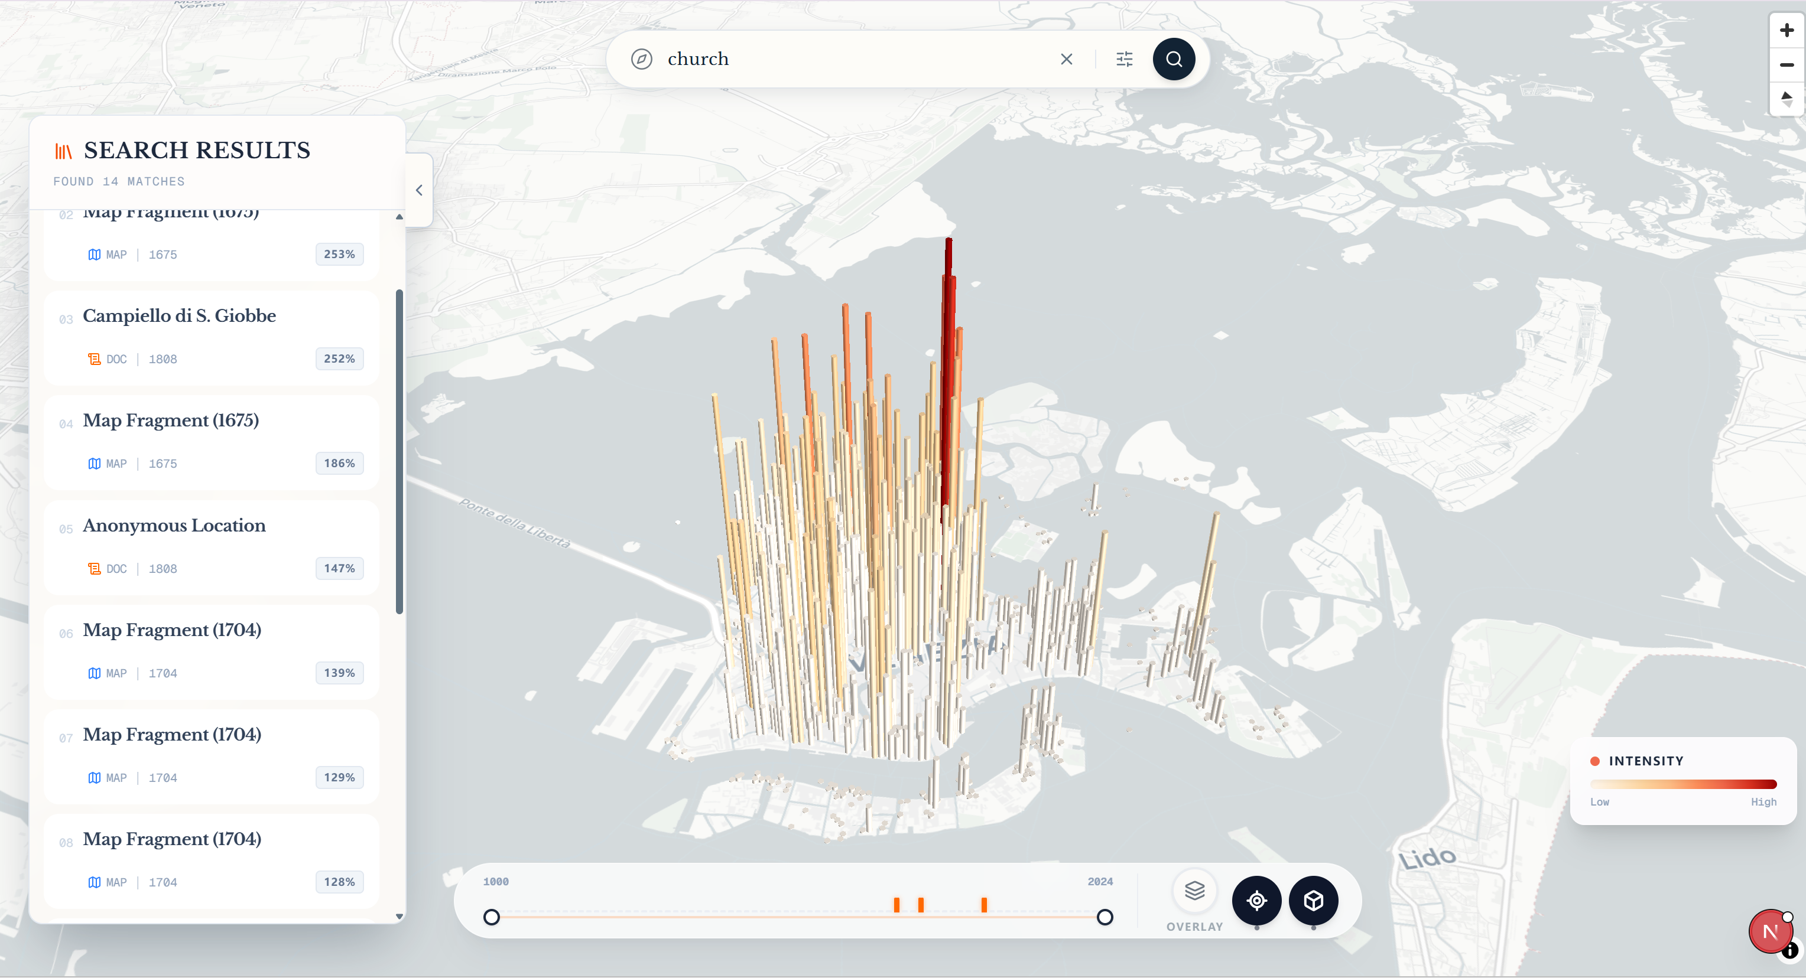This screenshot has height=978, width=1806.
Task: Select Map Fragment (1704) result number 06
Action: pos(172,630)
